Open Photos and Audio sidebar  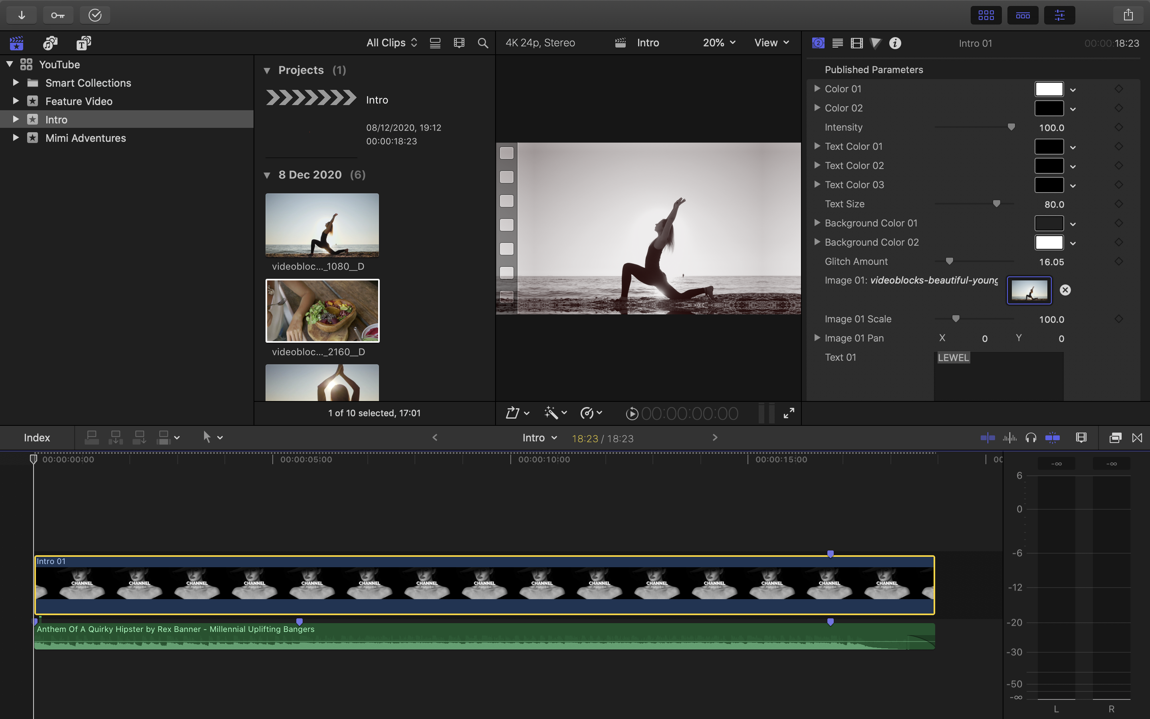50,43
